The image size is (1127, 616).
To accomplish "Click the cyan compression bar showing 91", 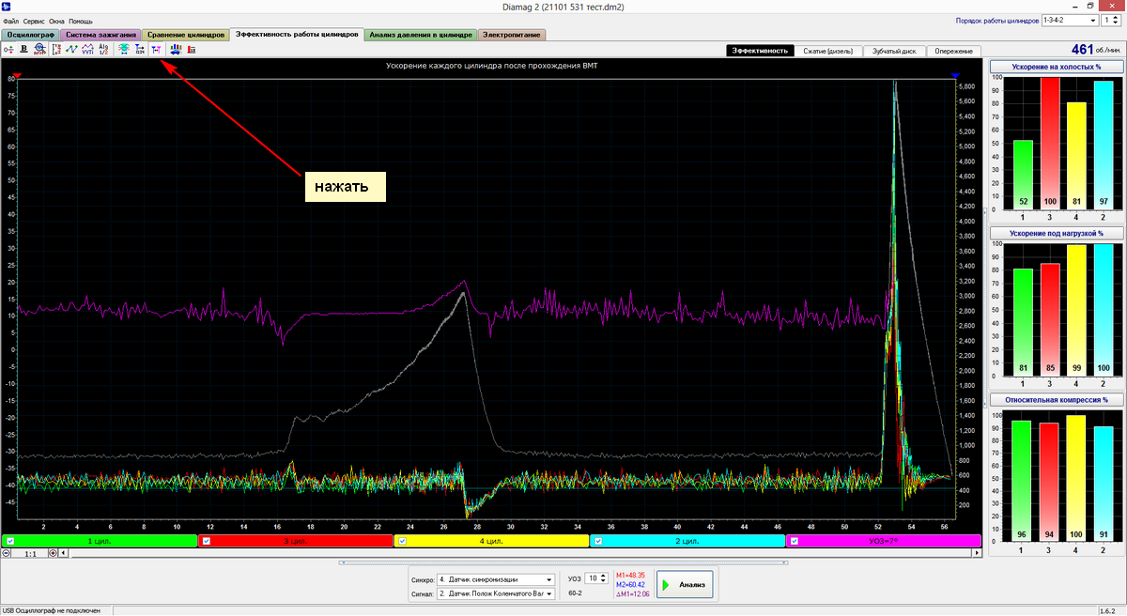I will point(1104,484).
